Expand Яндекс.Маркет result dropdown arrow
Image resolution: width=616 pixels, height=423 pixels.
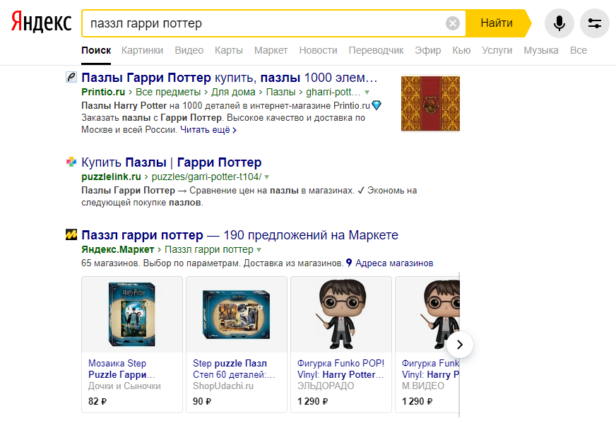point(259,250)
